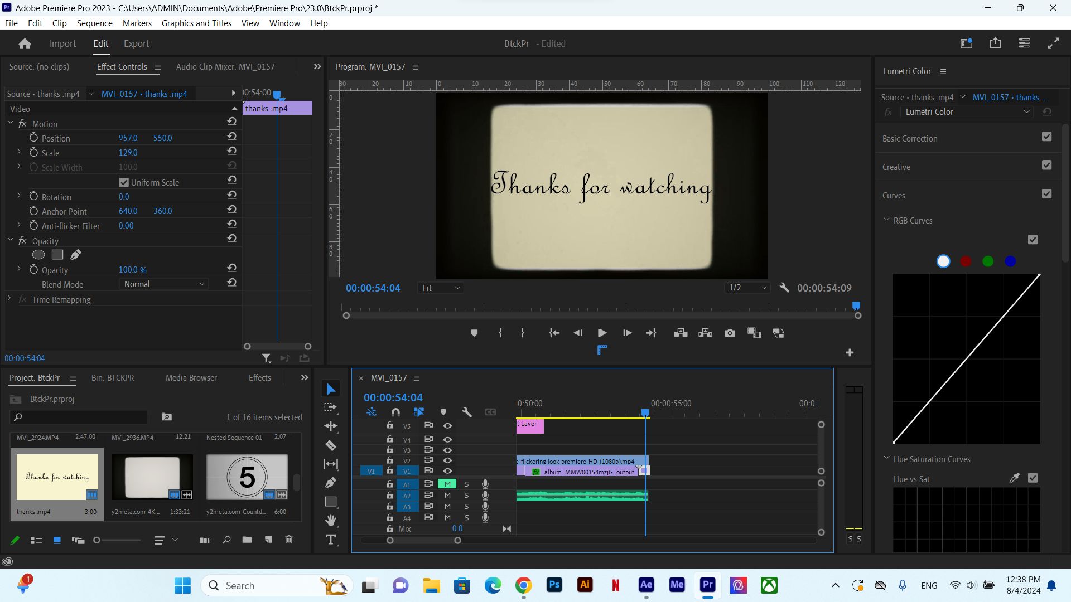1071x602 pixels.
Task: Switch to the Media Browser tab
Action: pos(191,378)
